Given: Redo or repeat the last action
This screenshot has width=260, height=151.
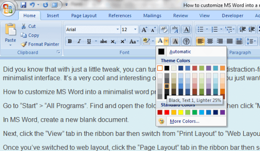Looking at the screenshot, I should click(45, 5).
